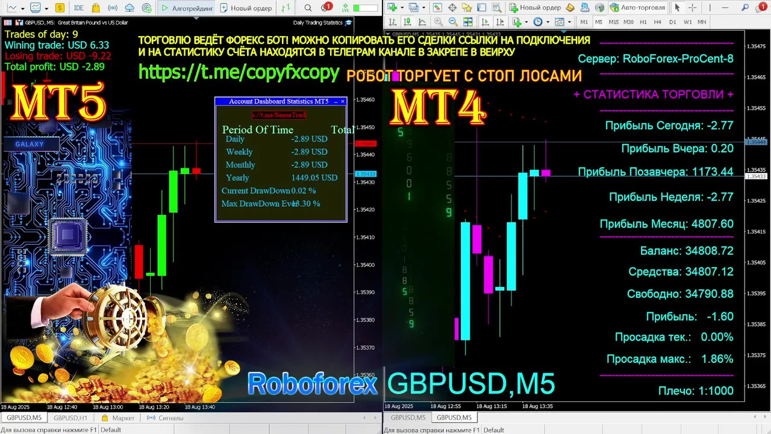
Task: Select vertical line drawing tool
Action: click(x=710, y=7)
